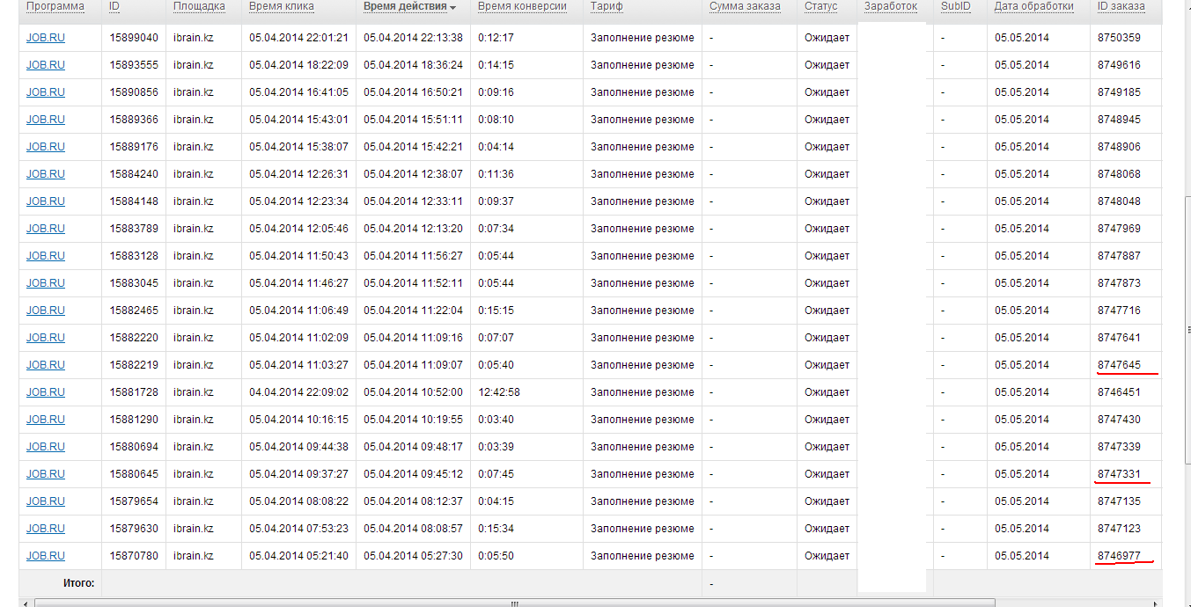Open JOB.RU link in row 15880694

point(46,447)
